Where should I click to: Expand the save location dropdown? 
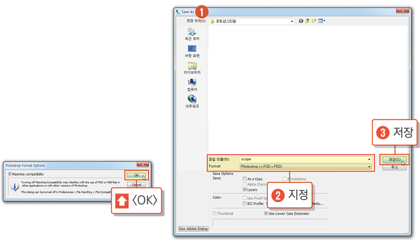(x=292, y=21)
